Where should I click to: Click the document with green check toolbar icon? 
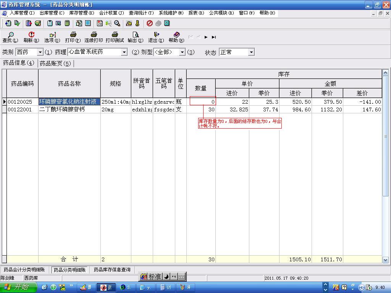point(17,23)
